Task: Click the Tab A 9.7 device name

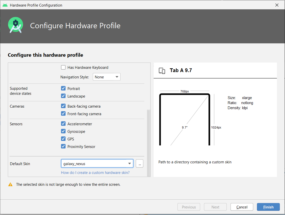Action: coord(181,70)
